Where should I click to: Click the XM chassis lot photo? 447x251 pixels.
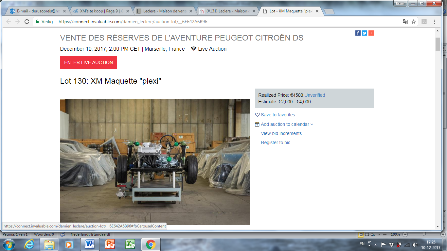[x=155, y=162]
